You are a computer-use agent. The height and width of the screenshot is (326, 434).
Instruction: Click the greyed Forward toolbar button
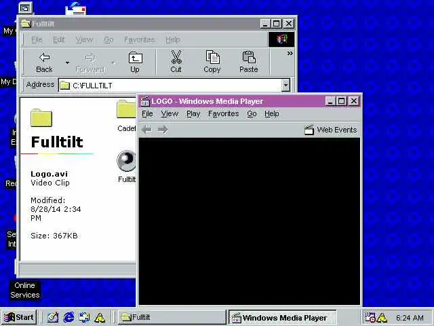coord(90,63)
